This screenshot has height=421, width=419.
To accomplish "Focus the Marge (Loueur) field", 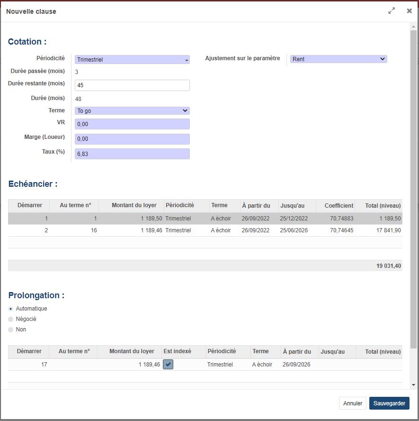I will (x=132, y=139).
